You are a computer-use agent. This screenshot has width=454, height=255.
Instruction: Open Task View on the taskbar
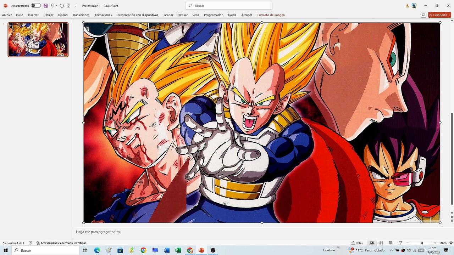pos(85,250)
